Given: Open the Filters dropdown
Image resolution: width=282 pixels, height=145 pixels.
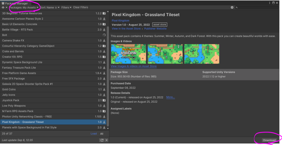Looking at the screenshot, I should point(66,7).
